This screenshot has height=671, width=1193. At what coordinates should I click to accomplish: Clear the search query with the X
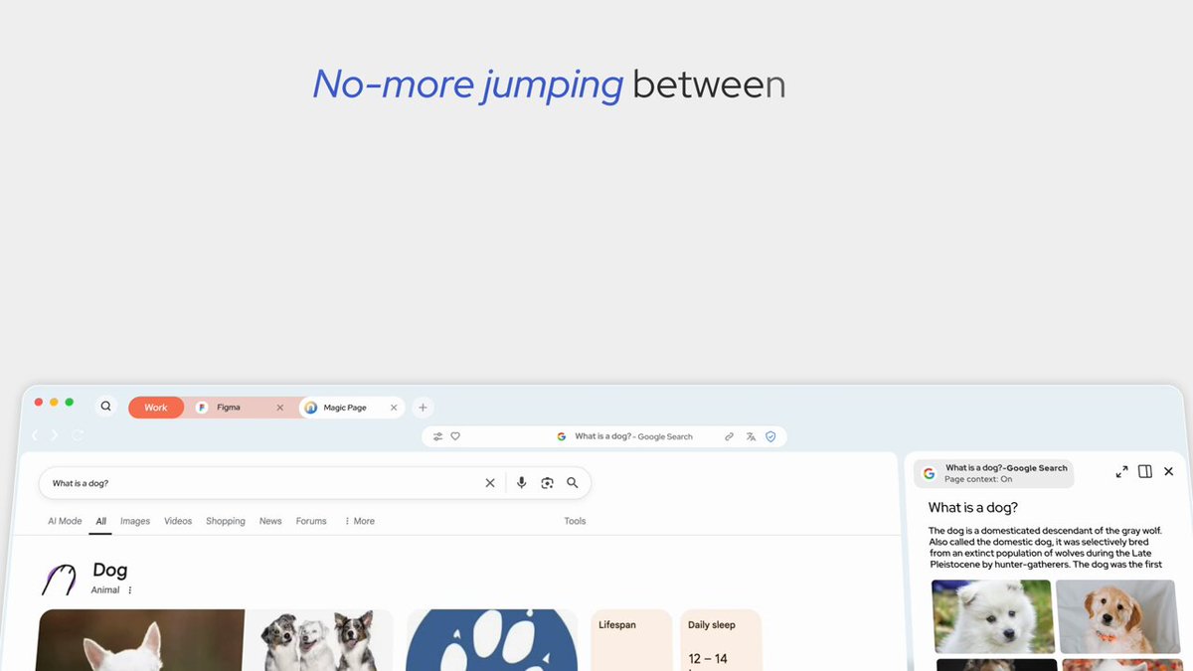click(x=489, y=483)
